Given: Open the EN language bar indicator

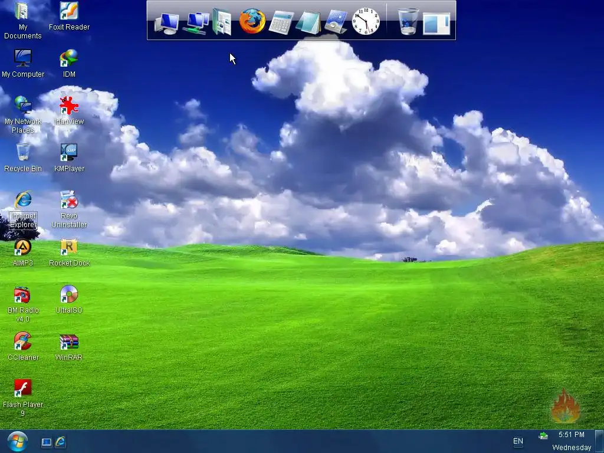Looking at the screenshot, I should [518, 441].
